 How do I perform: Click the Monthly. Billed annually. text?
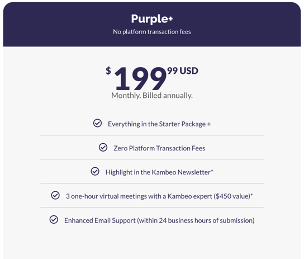pyautogui.click(x=152, y=96)
